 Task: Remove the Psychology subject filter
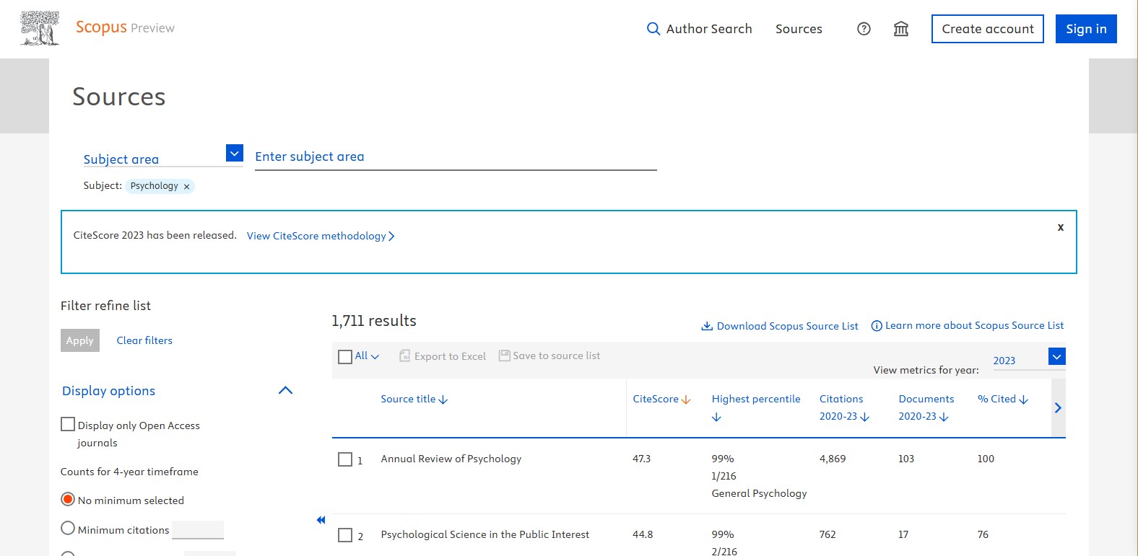pyautogui.click(x=186, y=187)
